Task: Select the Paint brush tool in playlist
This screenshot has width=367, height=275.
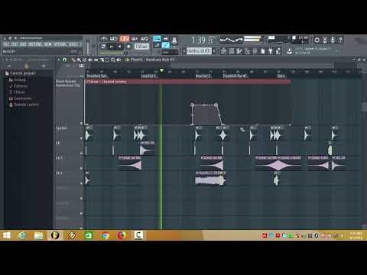Action: pos(79,60)
